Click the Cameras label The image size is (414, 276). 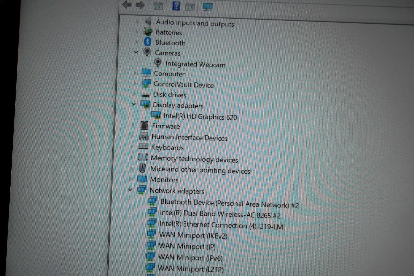168,53
